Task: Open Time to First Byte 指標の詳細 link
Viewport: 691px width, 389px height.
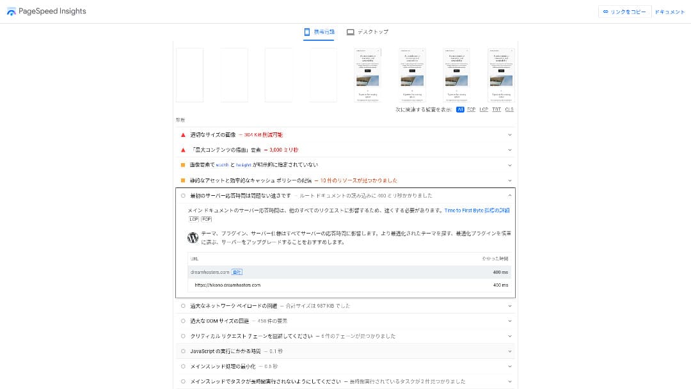Action: coord(477,210)
